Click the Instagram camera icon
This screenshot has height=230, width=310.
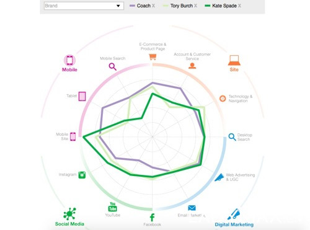click(82, 175)
